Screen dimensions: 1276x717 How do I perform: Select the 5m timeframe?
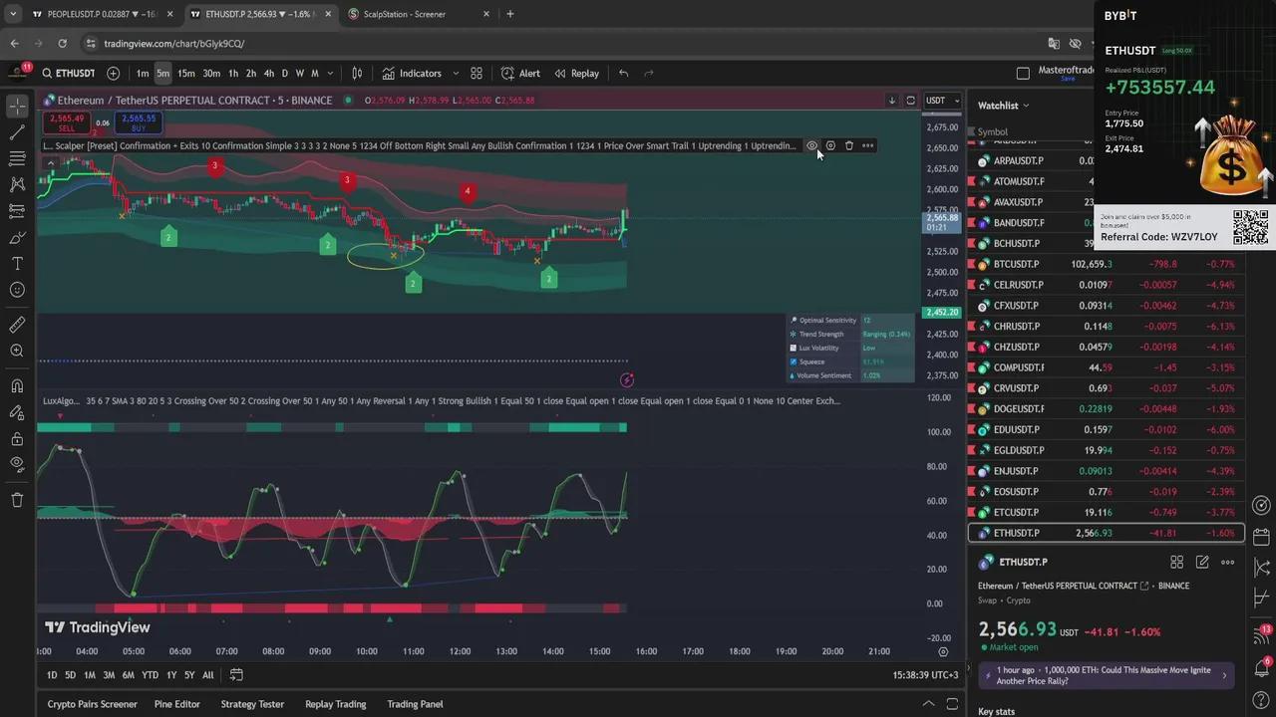click(x=162, y=73)
